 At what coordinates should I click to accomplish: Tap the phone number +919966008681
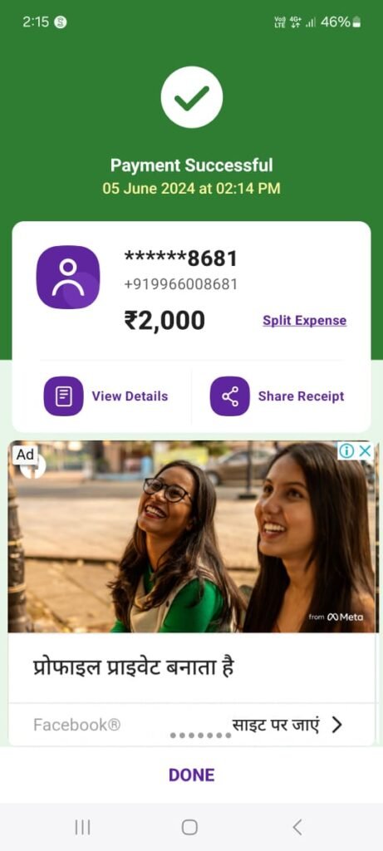point(180,284)
